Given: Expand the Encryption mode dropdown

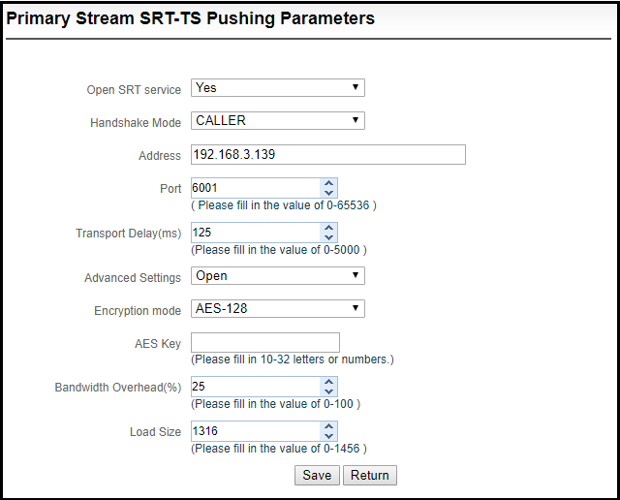Looking at the screenshot, I should [x=278, y=308].
